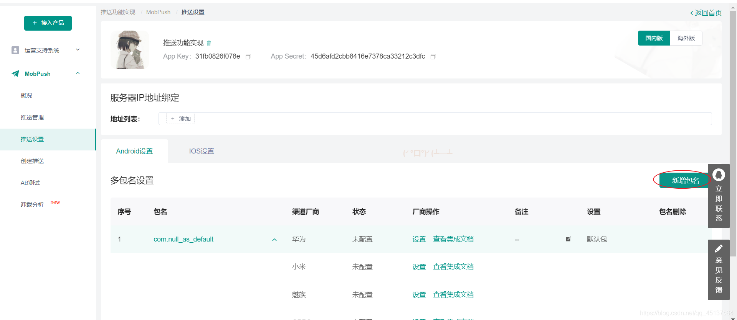Collapse the com.null_as_default package row
The image size is (737, 320).
click(x=274, y=240)
